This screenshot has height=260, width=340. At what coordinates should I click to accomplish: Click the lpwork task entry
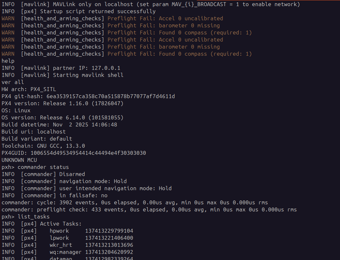(x=67, y=238)
